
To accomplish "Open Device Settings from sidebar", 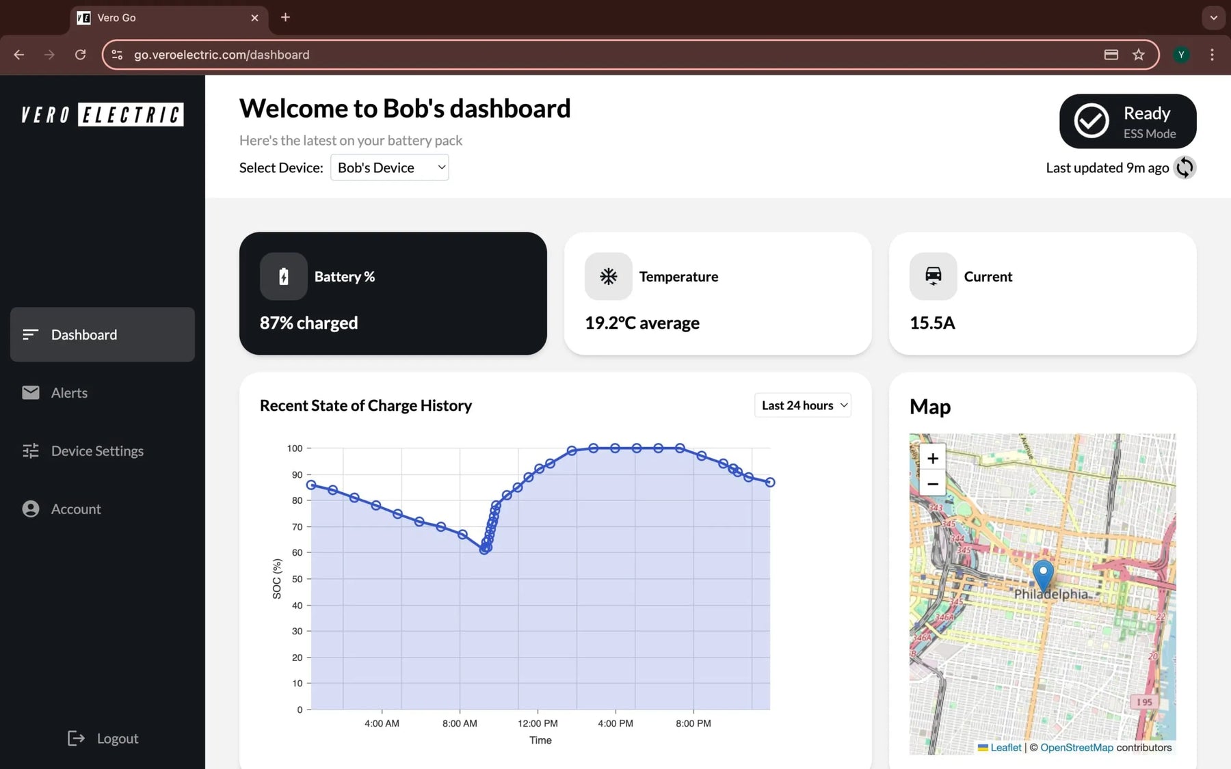I will click(x=97, y=451).
